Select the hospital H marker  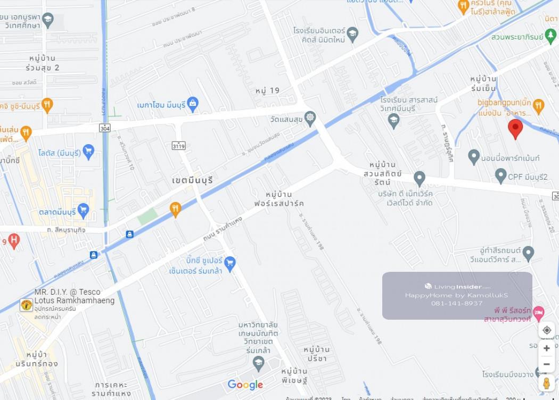click(13, 241)
